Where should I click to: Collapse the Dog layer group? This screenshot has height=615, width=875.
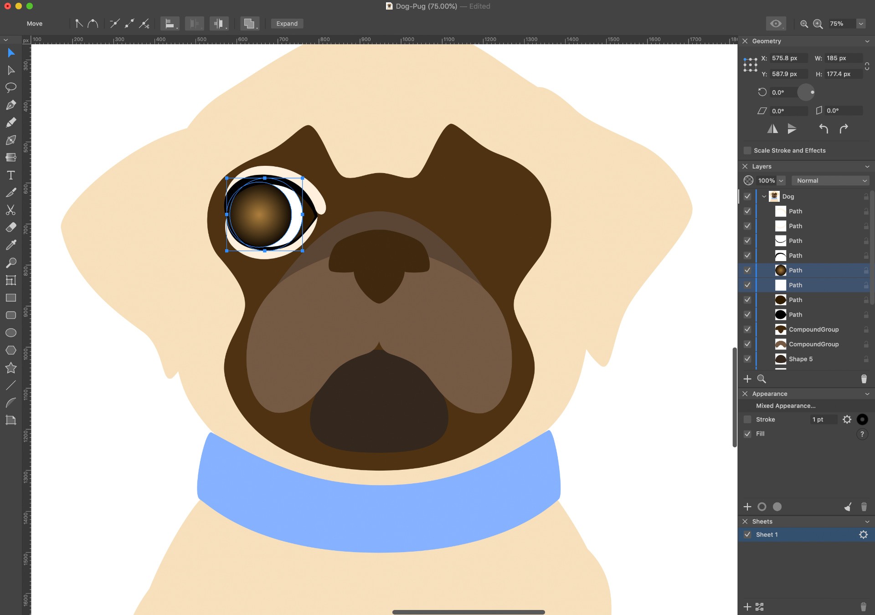pyautogui.click(x=764, y=197)
